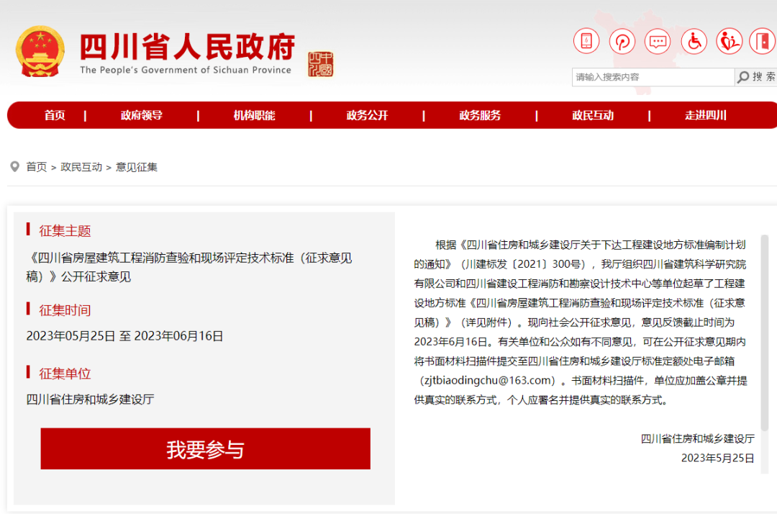Go to 政民互动 in the breadcrumb
The width and height of the screenshot is (777, 514).
81,167
